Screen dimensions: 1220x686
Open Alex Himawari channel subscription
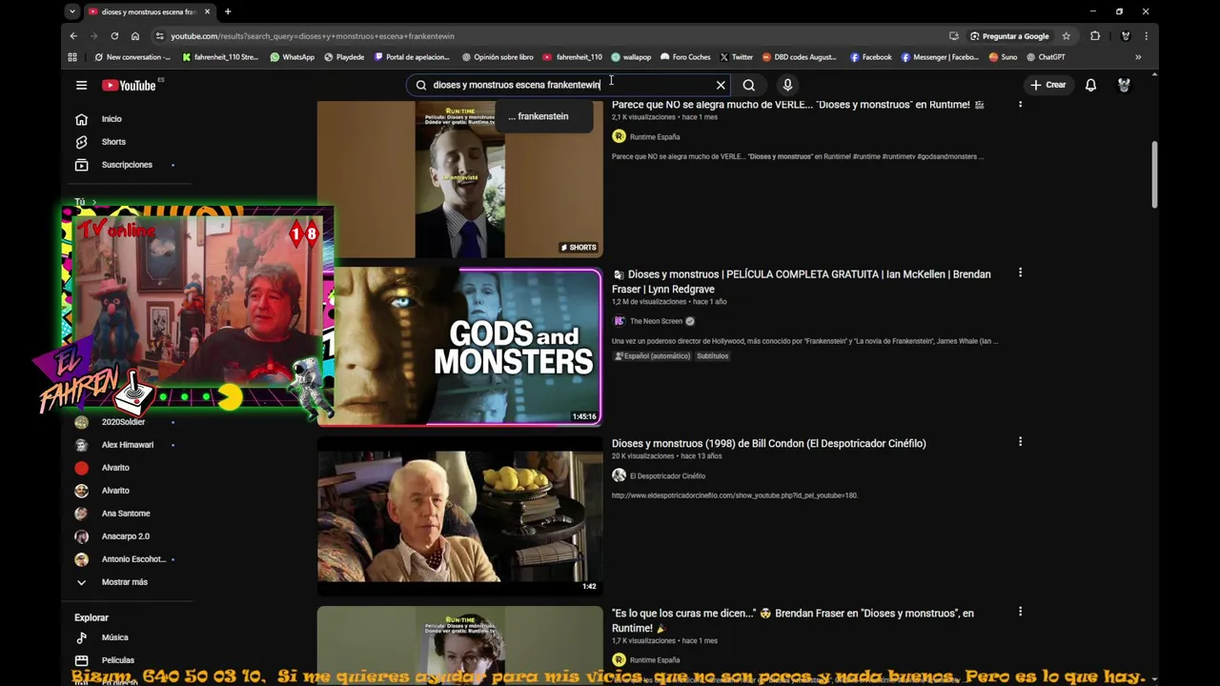click(127, 445)
